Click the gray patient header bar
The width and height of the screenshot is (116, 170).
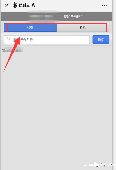pyautogui.click(x=56, y=17)
